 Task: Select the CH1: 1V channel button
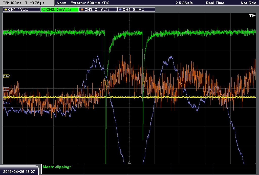tap(22, 10)
